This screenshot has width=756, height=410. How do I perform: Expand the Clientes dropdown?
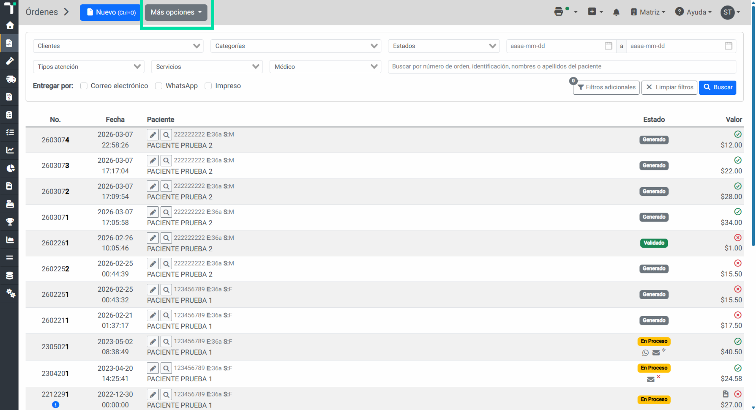[x=118, y=46]
